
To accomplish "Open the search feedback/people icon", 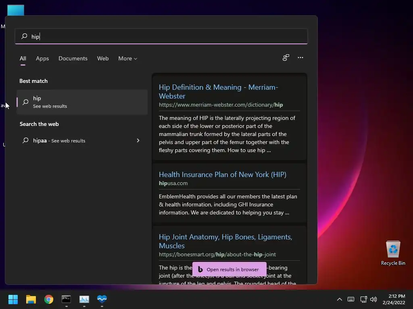I will pyautogui.click(x=286, y=58).
